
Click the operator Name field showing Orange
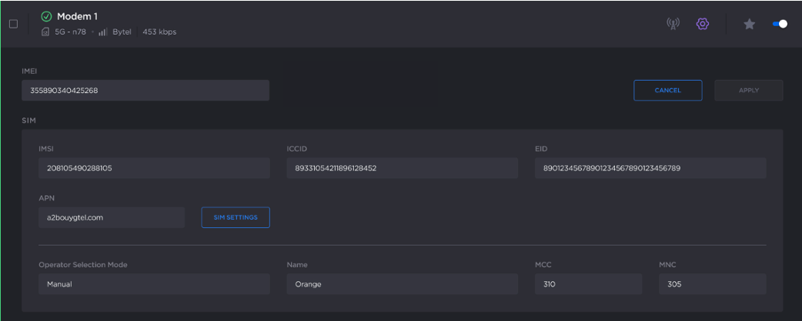tap(401, 284)
